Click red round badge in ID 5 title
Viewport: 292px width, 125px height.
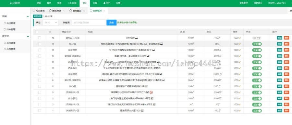151,92
